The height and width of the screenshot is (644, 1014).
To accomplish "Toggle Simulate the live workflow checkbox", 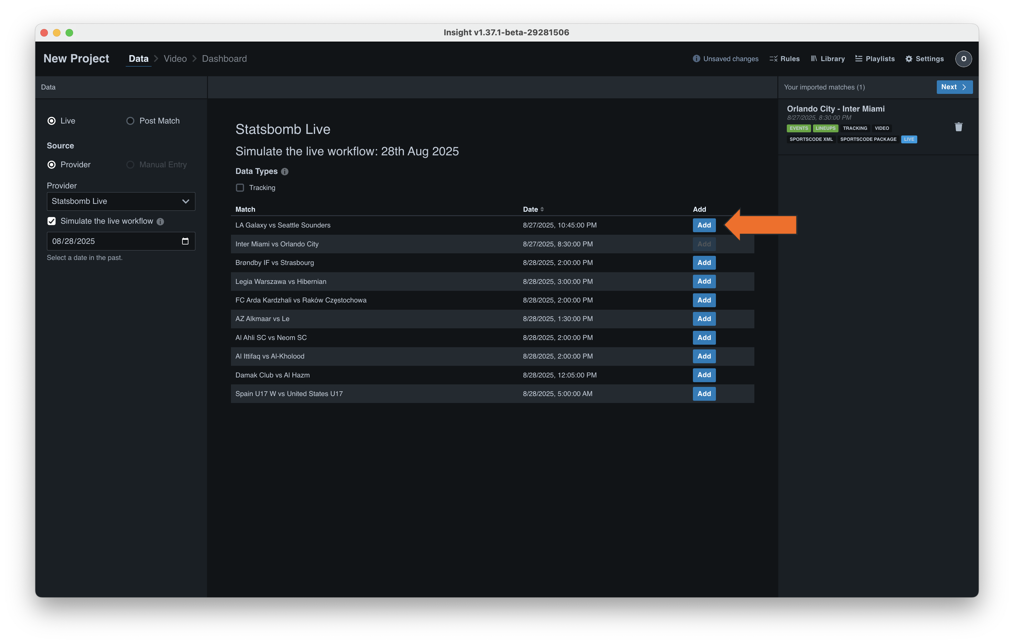I will click(x=51, y=221).
